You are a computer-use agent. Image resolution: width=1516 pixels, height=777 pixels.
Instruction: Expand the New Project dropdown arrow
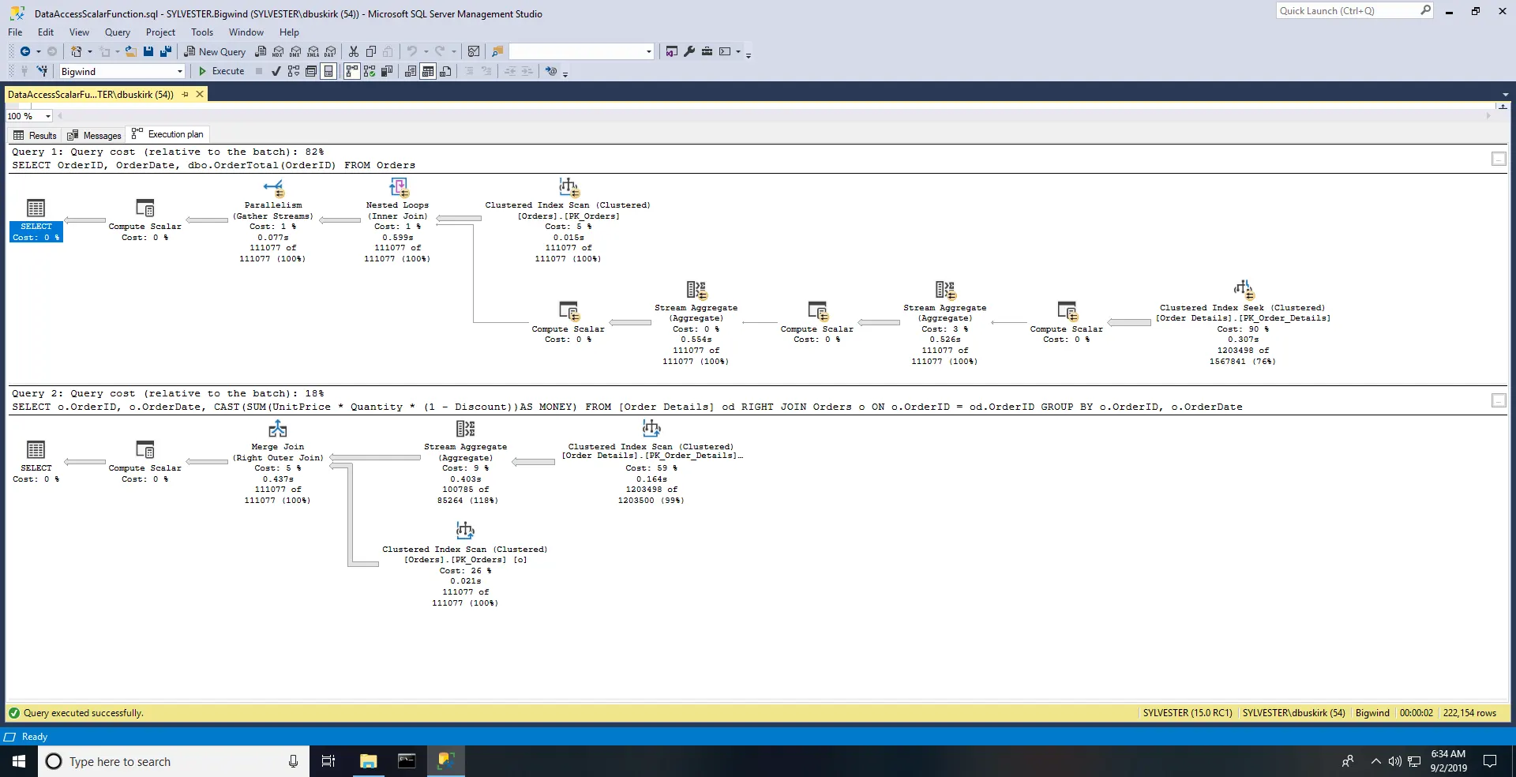(x=89, y=51)
